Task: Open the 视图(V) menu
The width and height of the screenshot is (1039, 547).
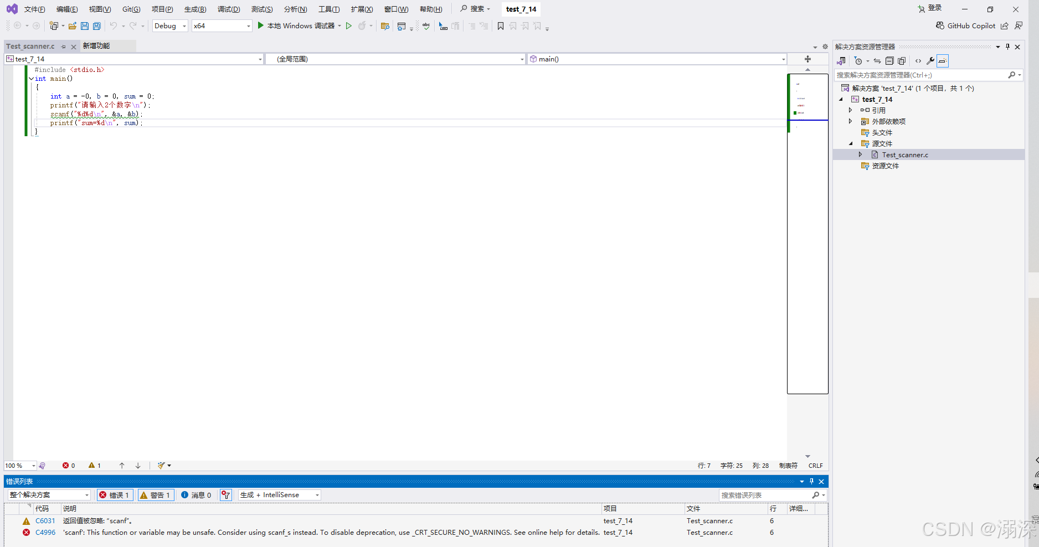Action: tap(100, 9)
